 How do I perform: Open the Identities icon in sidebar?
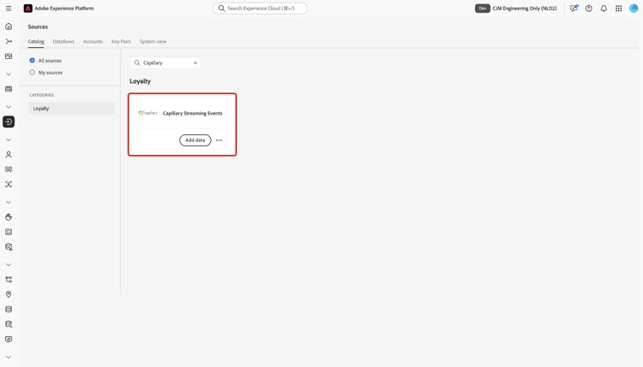(9, 185)
